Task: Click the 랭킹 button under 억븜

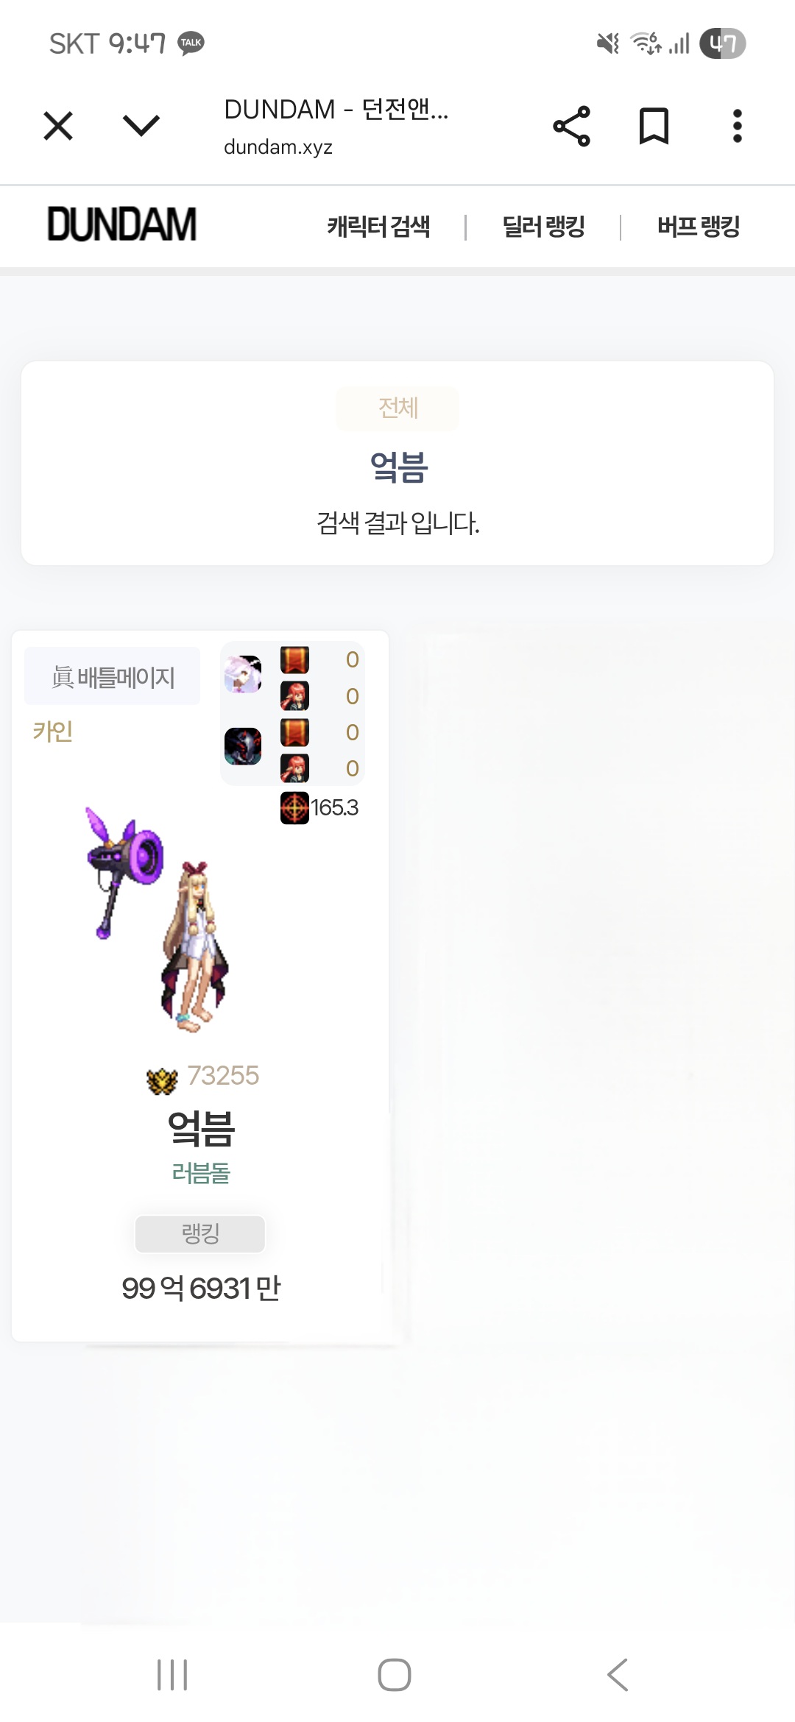Action: tap(200, 1233)
